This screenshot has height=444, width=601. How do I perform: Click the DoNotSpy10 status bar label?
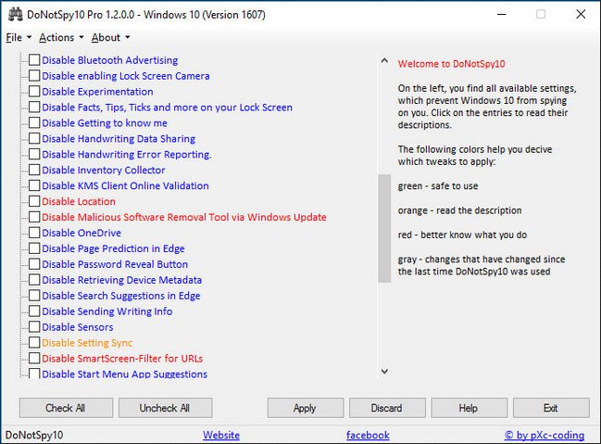coord(34,435)
